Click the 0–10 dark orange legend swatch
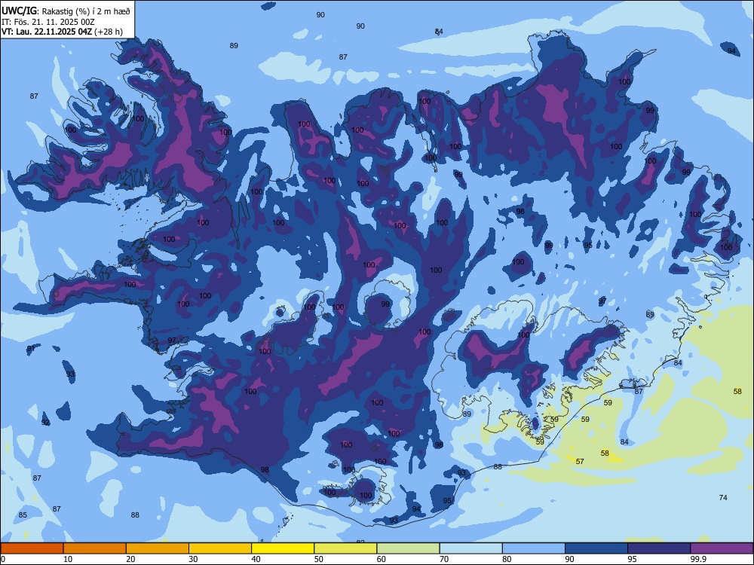754x565 pixels. click(32, 548)
